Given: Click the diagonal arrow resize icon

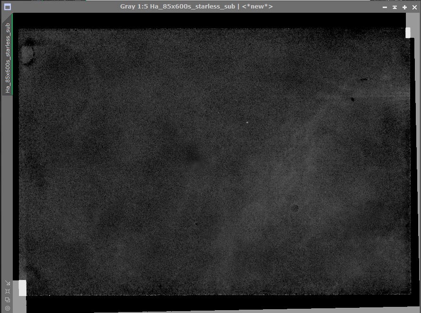Looking at the screenshot, I should (x=8, y=283).
